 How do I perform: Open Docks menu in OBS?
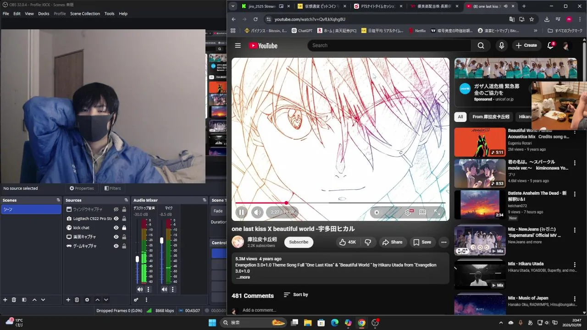point(44,14)
